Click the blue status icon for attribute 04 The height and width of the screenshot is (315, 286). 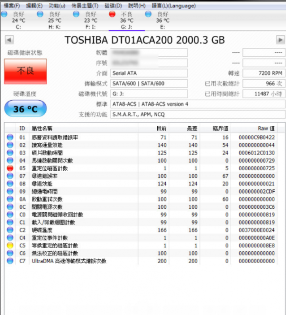click(10, 160)
